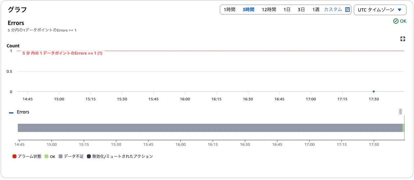Select the 1時間 time range

click(229, 10)
